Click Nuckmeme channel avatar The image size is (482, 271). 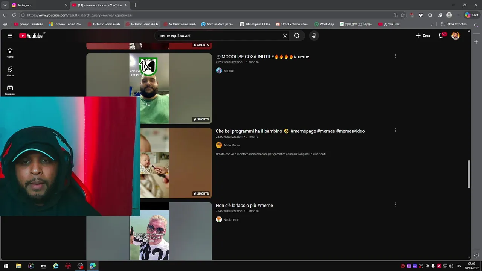(x=219, y=219)
